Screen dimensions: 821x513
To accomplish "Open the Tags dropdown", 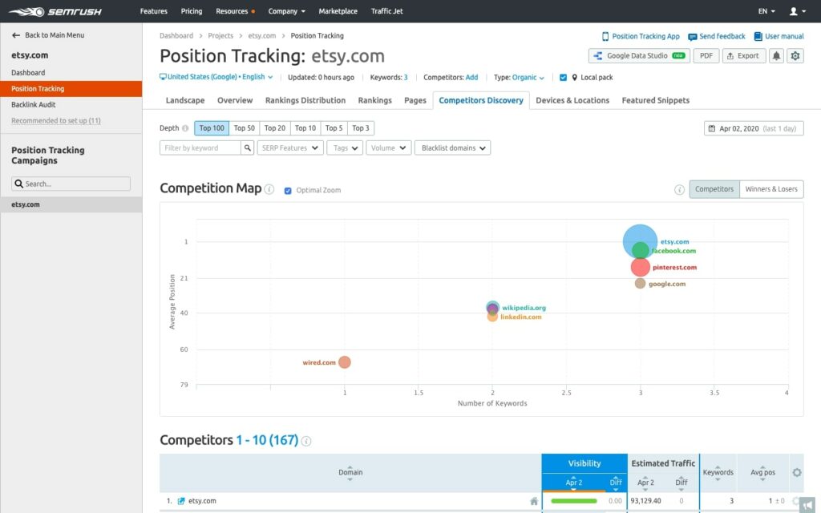I will click(x=345, y=147).
